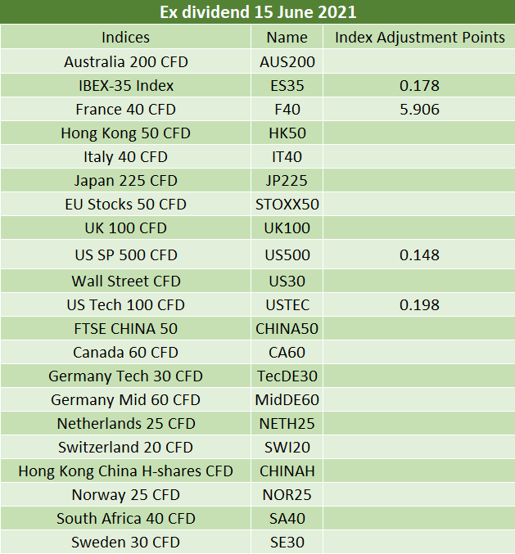Click the Indices column header
Viewport: 515px width, 554px height.
(x=125, y=37)
